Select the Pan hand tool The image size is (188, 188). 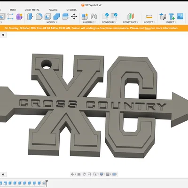84,174
